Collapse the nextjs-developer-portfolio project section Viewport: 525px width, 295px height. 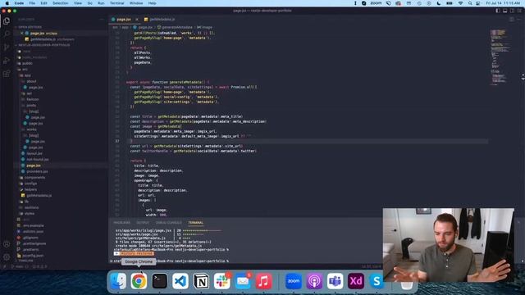click(43, 45)
